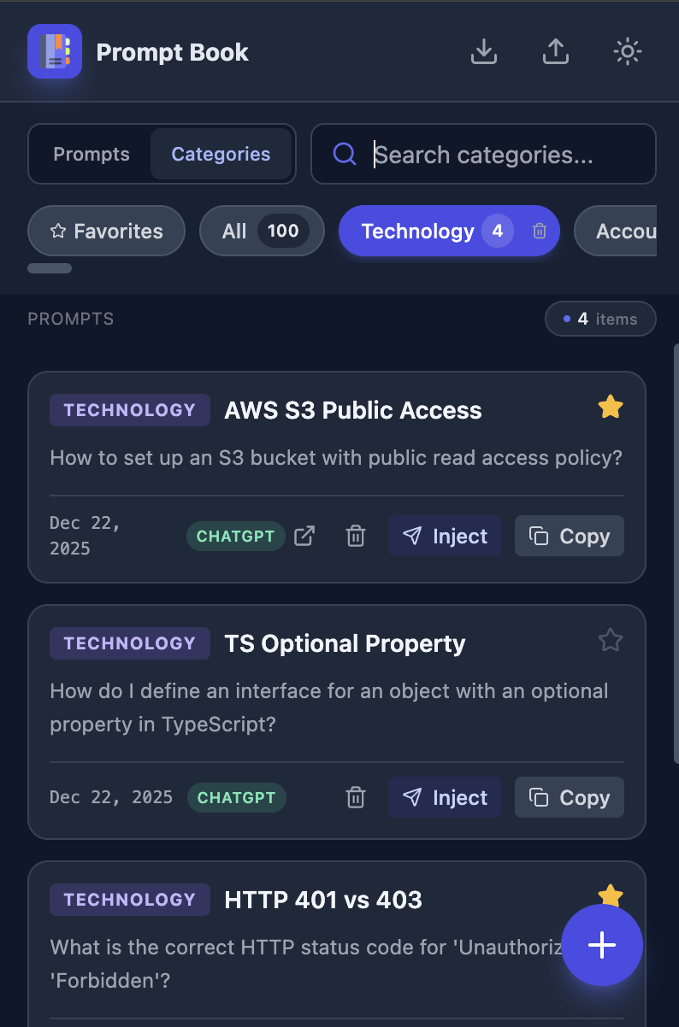Toggle the sun light-mode theme icon
This screenshot has width=679, height=1027.
628,52
